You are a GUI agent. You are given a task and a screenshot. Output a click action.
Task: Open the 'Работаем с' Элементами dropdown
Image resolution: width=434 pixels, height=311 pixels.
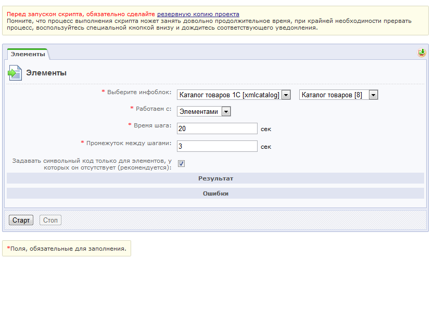pos(204,111)
